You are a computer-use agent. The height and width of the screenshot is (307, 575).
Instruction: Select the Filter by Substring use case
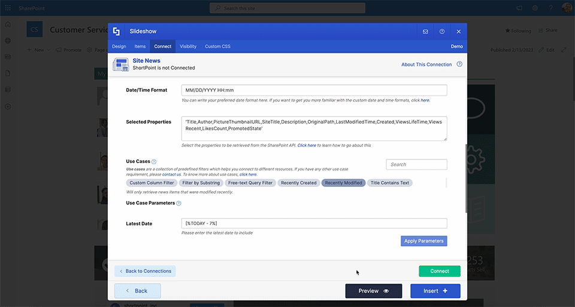[201, 183]
